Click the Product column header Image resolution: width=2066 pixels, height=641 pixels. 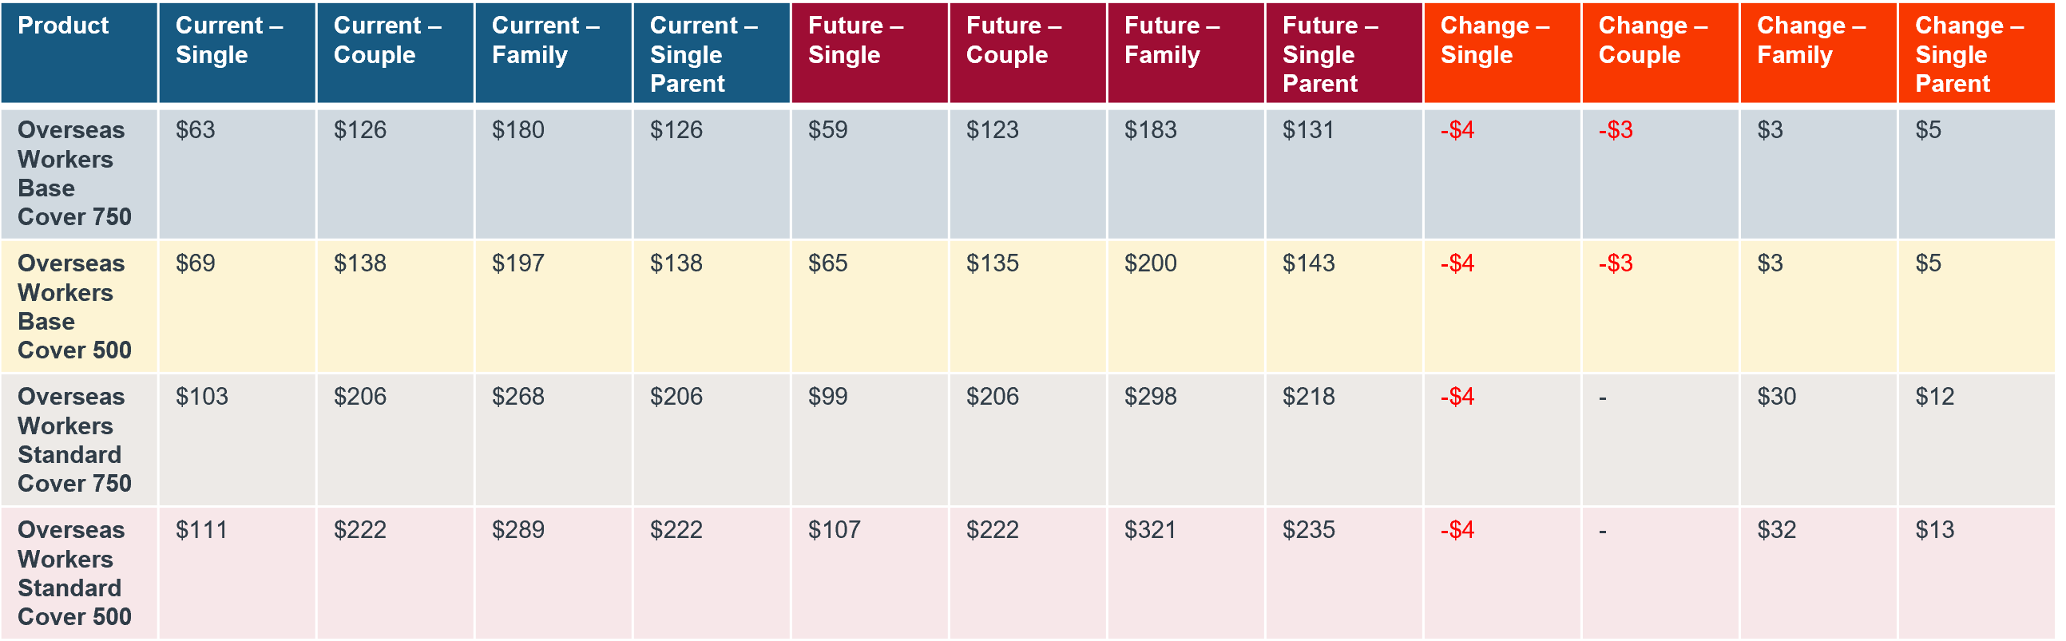(62, 26)
